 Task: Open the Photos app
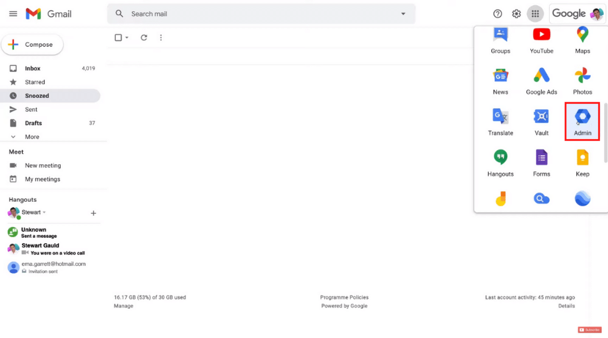582,82
